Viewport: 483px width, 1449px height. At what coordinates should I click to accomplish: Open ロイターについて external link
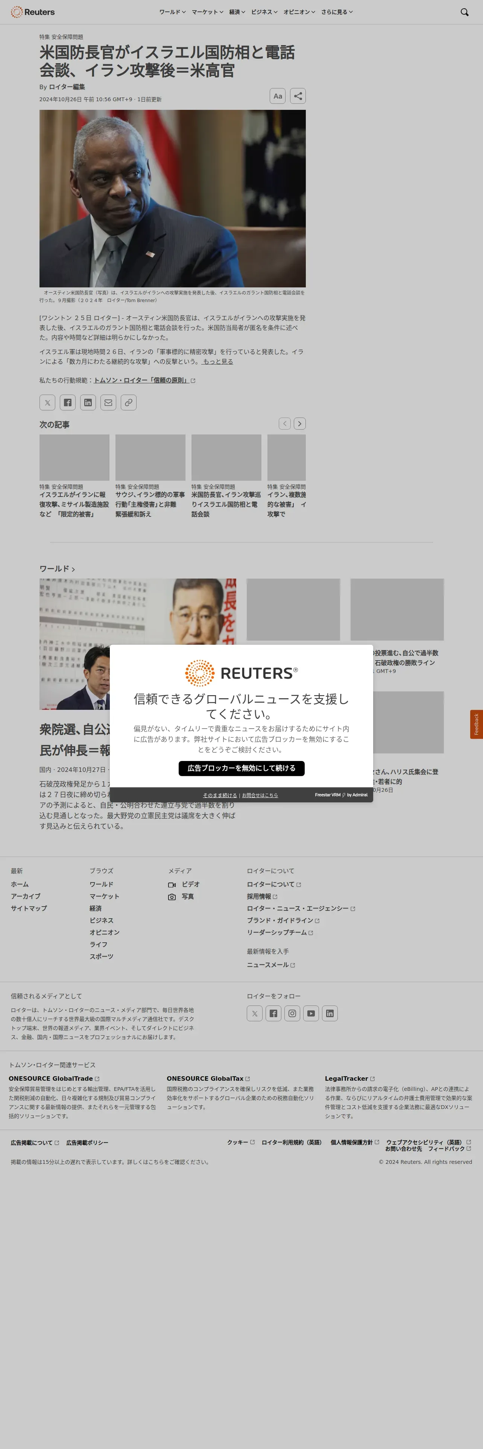(274, 885)
